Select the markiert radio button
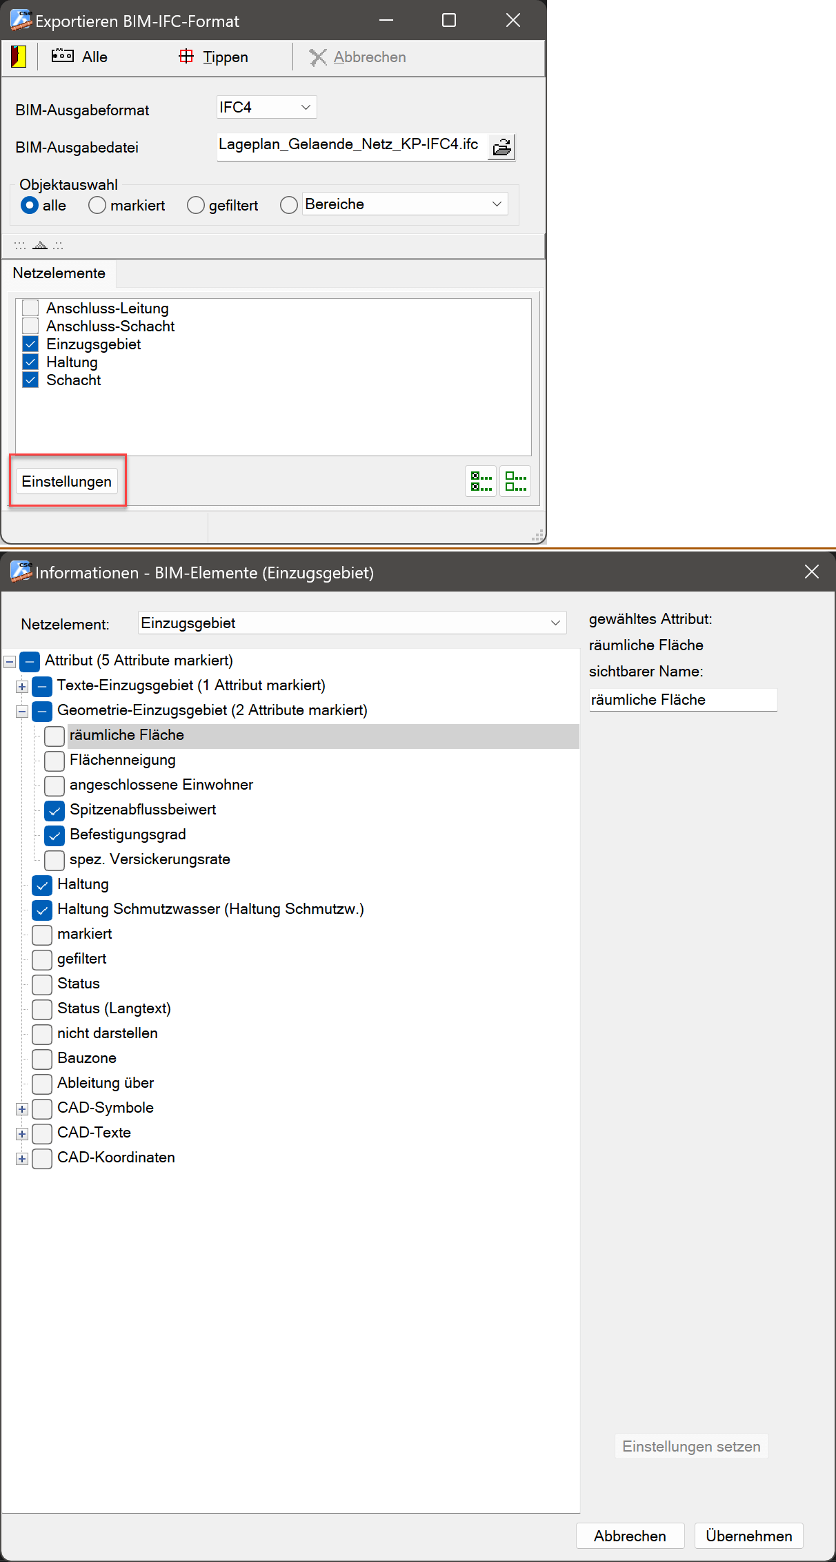 pos(97,206)
